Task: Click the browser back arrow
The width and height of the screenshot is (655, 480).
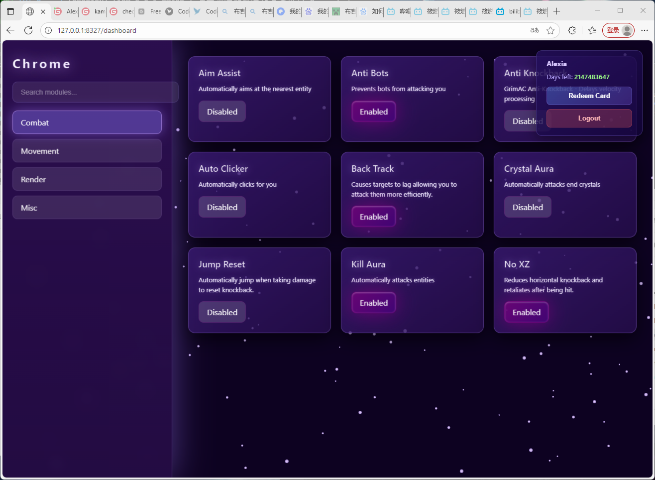Action: [10, 30]
